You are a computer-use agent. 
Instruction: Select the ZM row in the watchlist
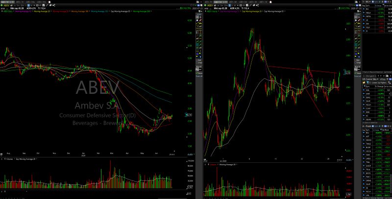click(377, 23)
